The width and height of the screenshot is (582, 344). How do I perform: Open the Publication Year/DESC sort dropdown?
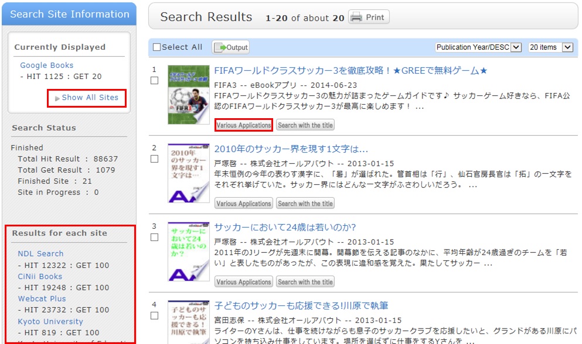[x=478, y=47]
